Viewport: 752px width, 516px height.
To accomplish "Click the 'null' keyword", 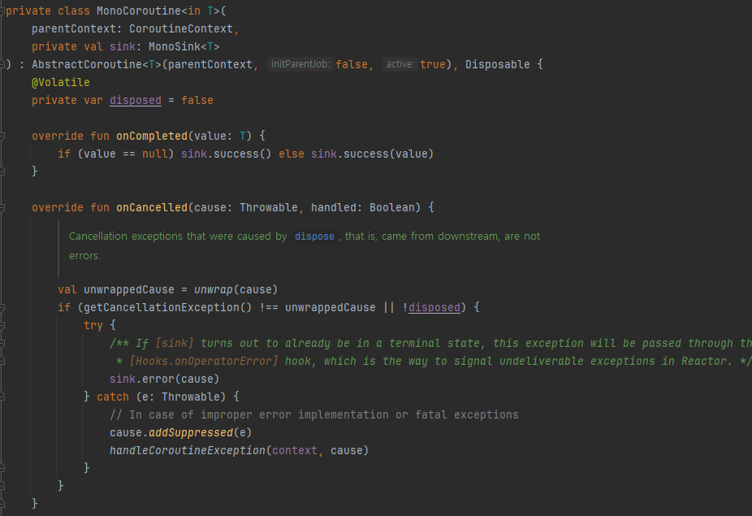I will tap(154, 154).
